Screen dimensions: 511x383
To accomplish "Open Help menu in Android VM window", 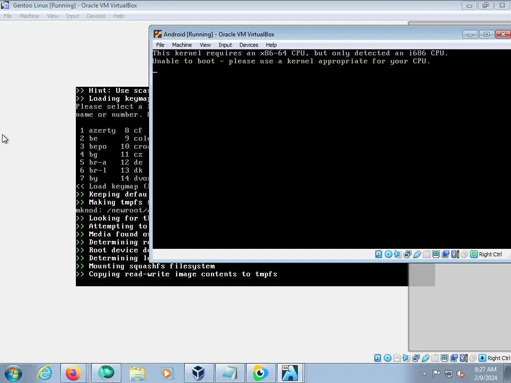I will [x=271, y=45].
